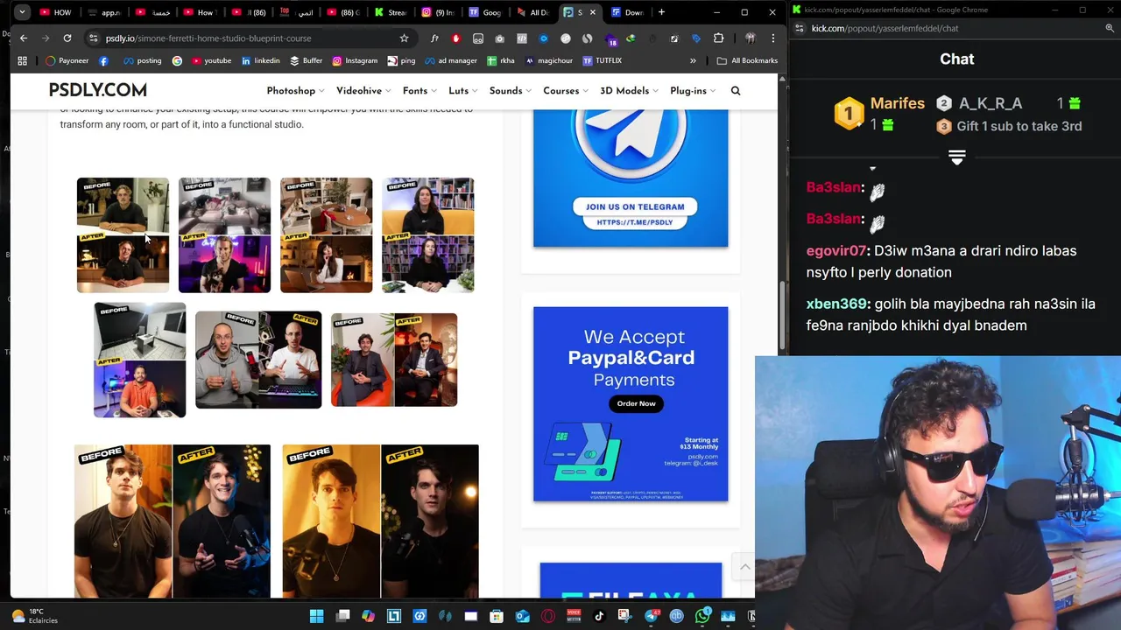Image resolution: width=1121 pixels, height=630 pixels.
Task: View site information icon in address bar
Action: 93,38
